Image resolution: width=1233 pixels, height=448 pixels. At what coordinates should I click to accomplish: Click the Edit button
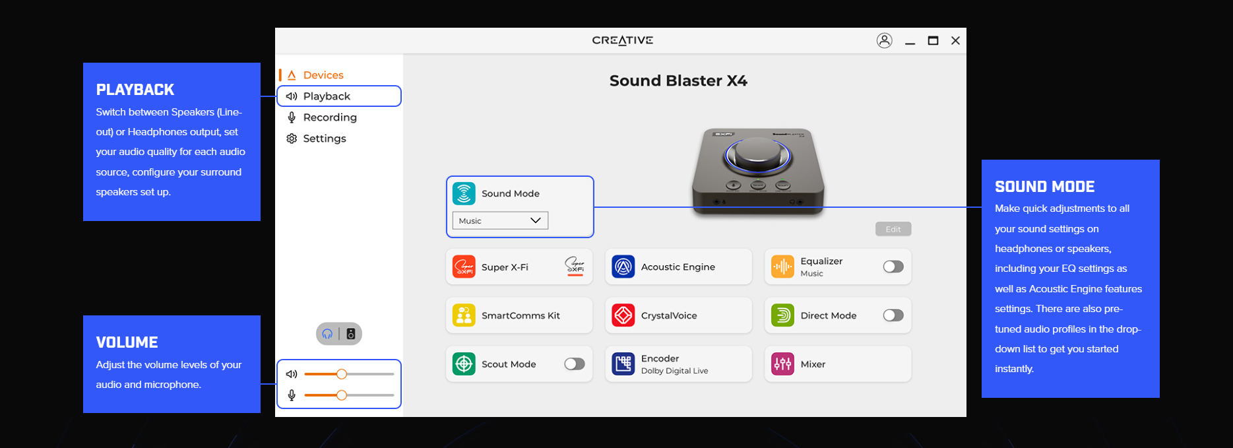(893, 229)
